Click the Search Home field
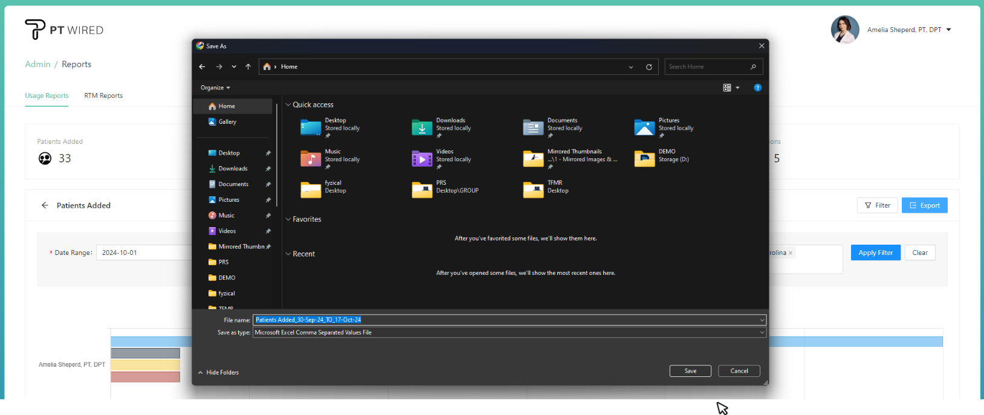 point(707,67)
